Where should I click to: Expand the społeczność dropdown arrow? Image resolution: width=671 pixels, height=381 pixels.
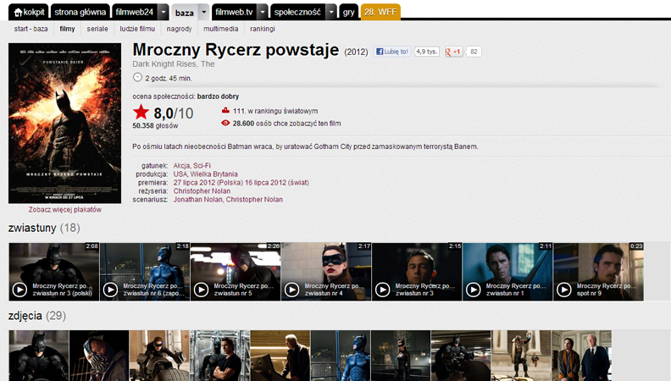(330, 12)
